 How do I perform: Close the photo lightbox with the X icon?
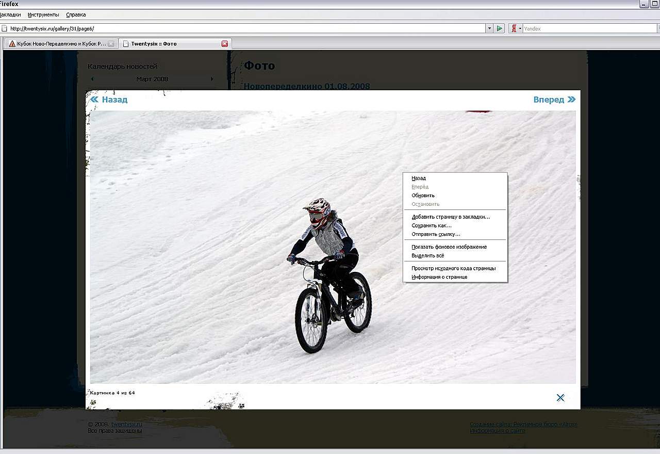[x=560, y=398]
